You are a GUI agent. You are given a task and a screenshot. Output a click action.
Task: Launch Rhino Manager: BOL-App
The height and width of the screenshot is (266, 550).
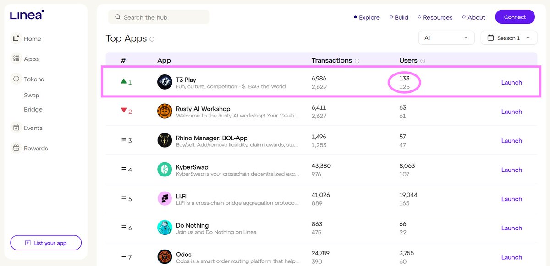[x=511, y=141]
